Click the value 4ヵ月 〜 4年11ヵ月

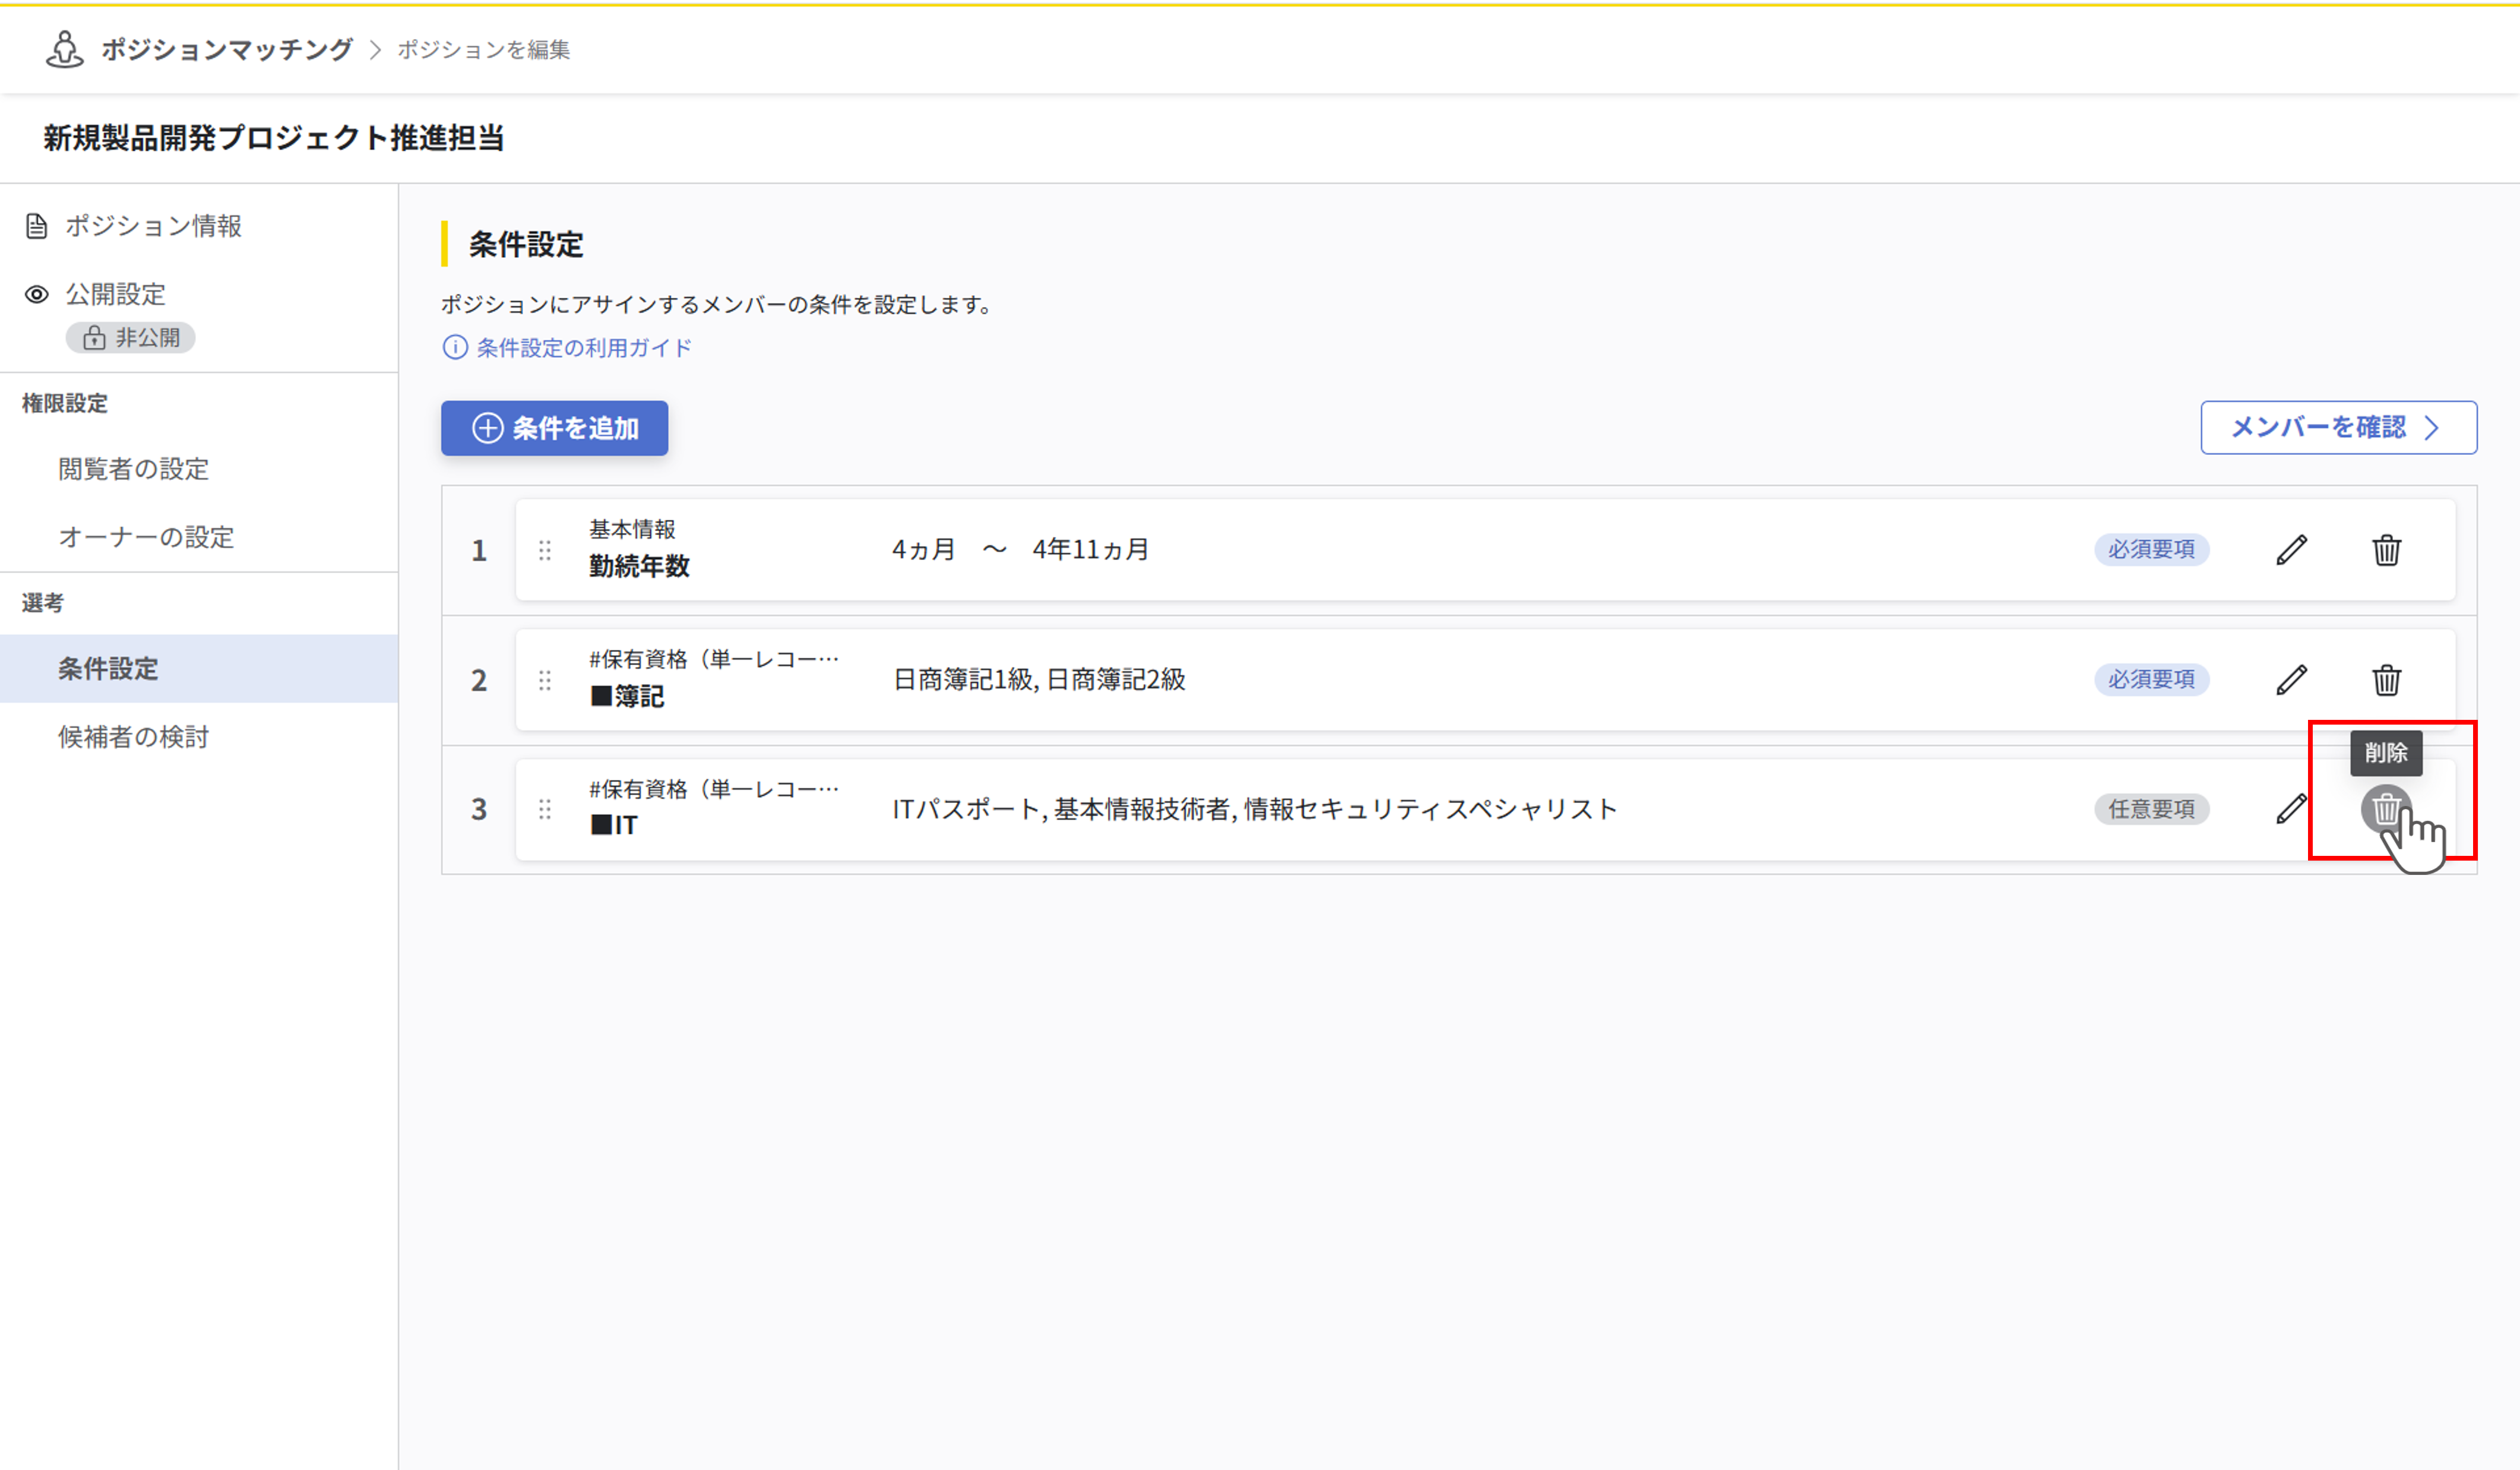(1020, 550)
